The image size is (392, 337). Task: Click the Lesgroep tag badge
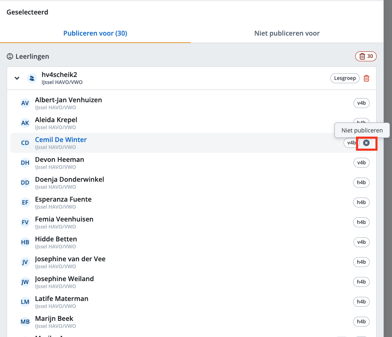345,78
